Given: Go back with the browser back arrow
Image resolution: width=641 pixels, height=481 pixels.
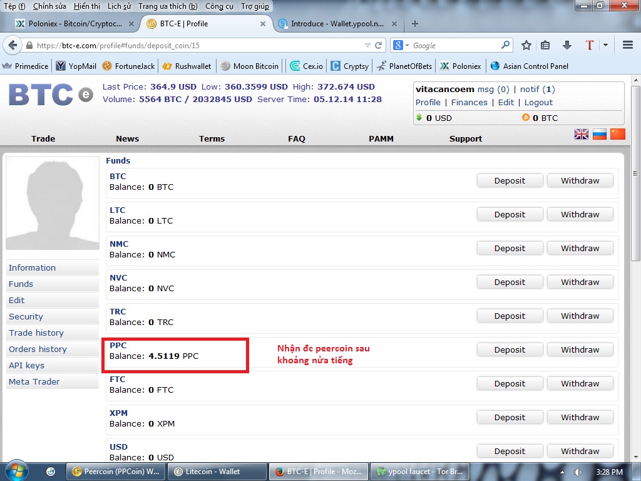Looking at the screenshot, I should 13,45.
